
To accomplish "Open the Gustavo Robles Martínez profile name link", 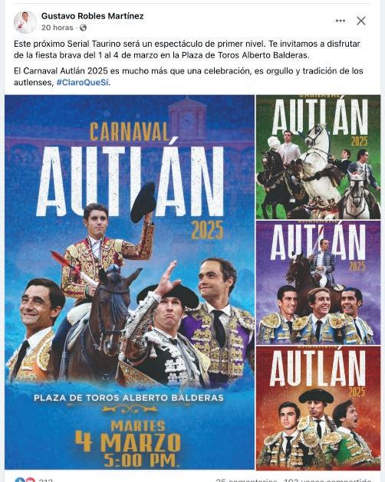I will (x=92, y=16).
